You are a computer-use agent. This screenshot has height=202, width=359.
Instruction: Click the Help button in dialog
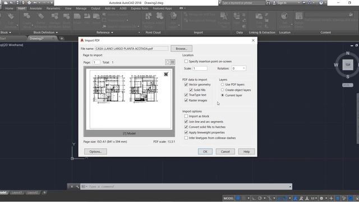coord(246,151)
